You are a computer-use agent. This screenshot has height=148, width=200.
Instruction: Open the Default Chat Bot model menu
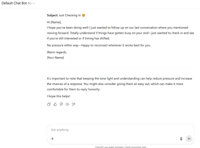(x=18, y=3)
